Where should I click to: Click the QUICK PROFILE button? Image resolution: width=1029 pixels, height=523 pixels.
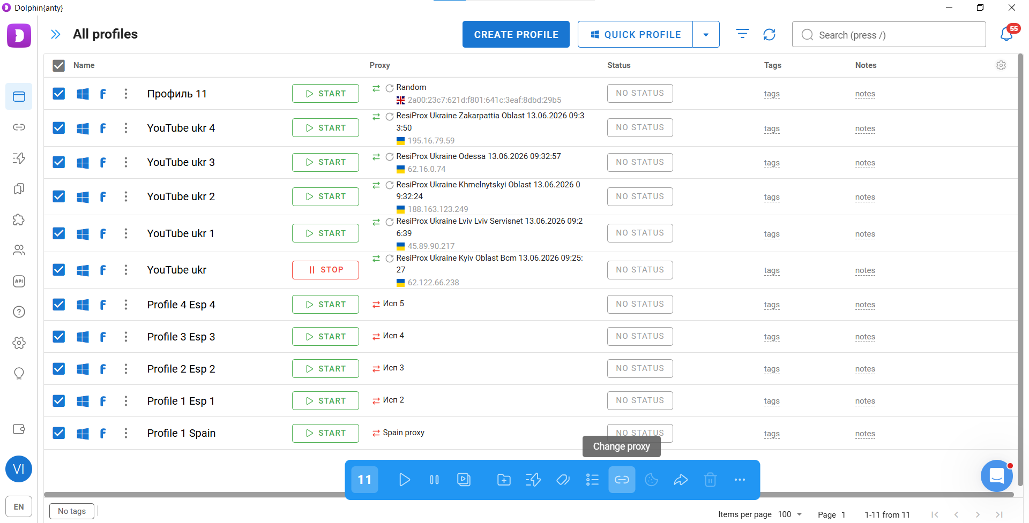(635, 34)
